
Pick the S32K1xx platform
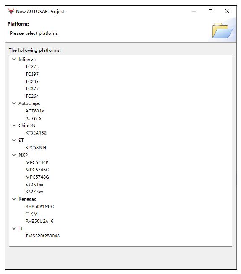pos(34,184)
